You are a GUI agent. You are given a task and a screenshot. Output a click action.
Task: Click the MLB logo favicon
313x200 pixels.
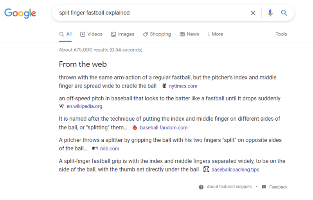click(95, 148)
